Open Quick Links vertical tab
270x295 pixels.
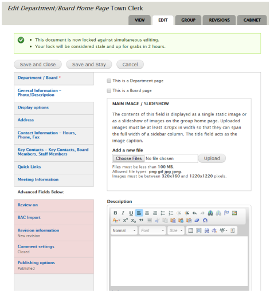coord(54,168)
